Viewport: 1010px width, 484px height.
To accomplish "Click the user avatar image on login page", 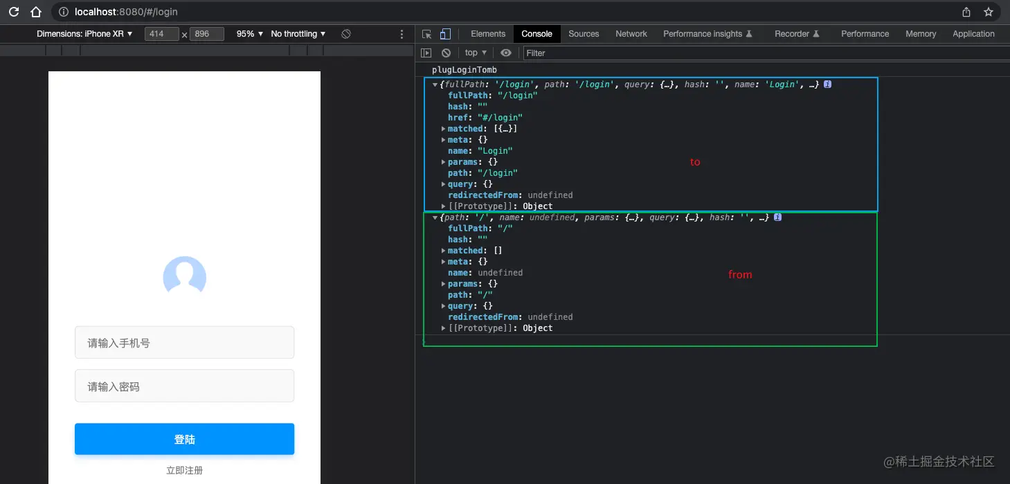I will click(184, 275).
